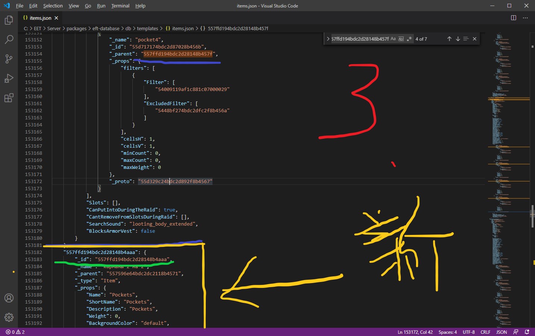Click "55d717174bdc2d87028b456b" id value
The image size is (535, 336).
click(x=167, y=47)
